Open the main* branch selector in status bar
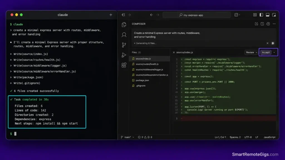285x160 pixels. pos(127,137)
